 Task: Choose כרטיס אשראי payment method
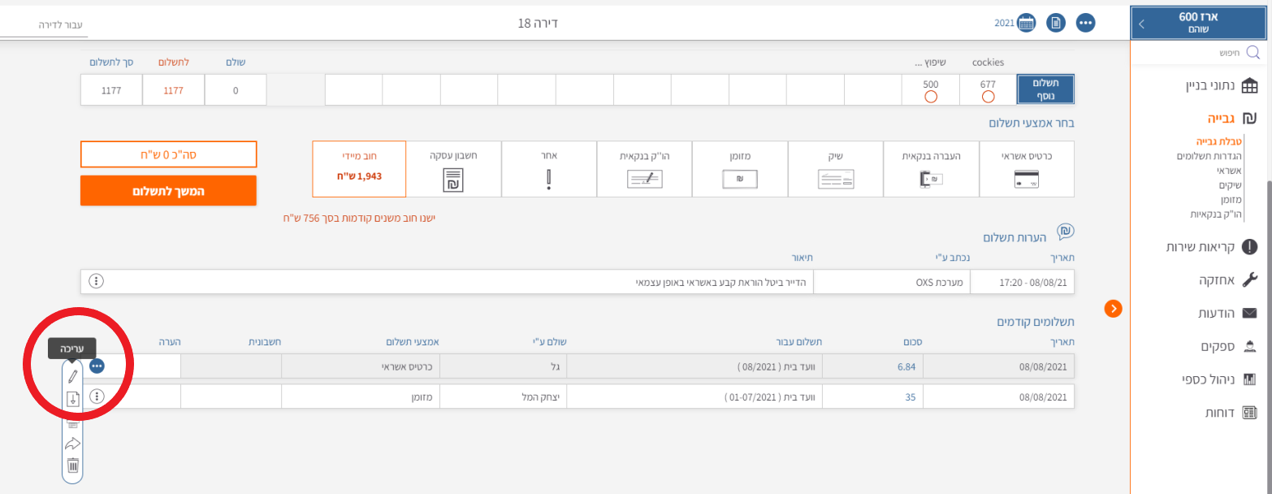click(x=1027, y=169)
